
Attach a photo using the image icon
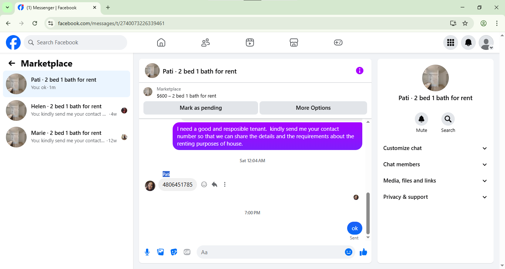pyautogui.click(x=160, y=252)
